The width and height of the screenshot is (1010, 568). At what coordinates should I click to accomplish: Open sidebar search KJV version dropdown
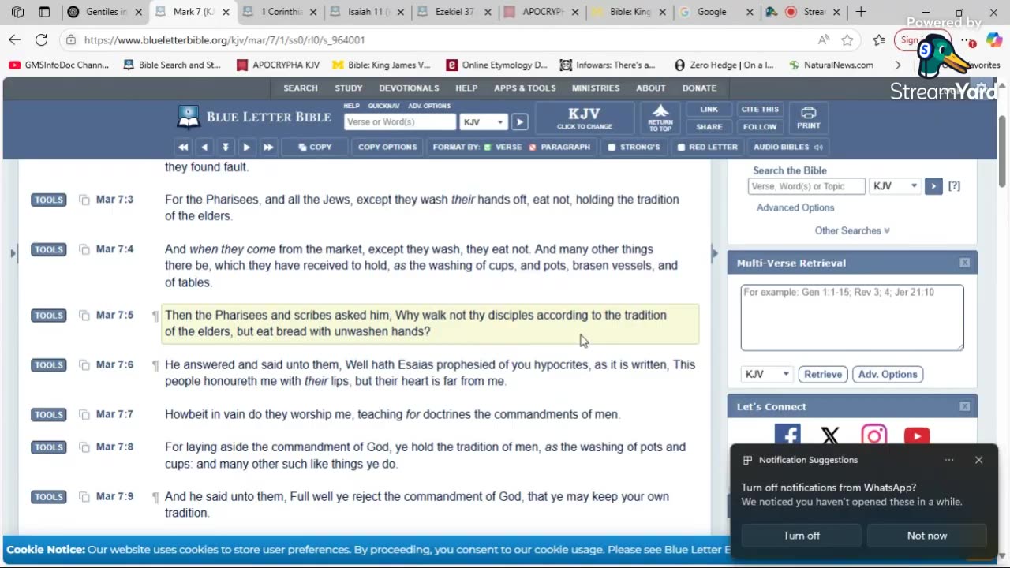coord(895,186)
